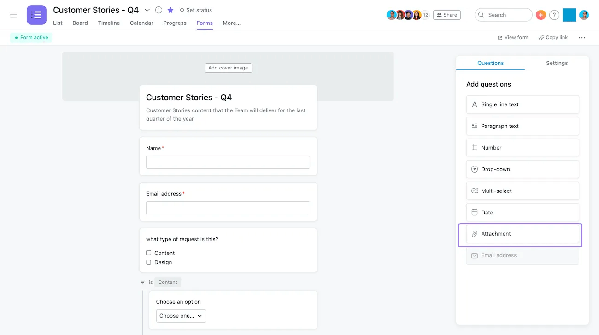Open project info details icon
Image resolution: width=599 pixels, height=335 pixels.
click(x=159, y=10)
